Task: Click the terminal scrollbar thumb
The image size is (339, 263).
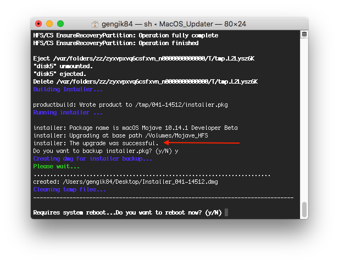Action: click(x=304, y=209)
